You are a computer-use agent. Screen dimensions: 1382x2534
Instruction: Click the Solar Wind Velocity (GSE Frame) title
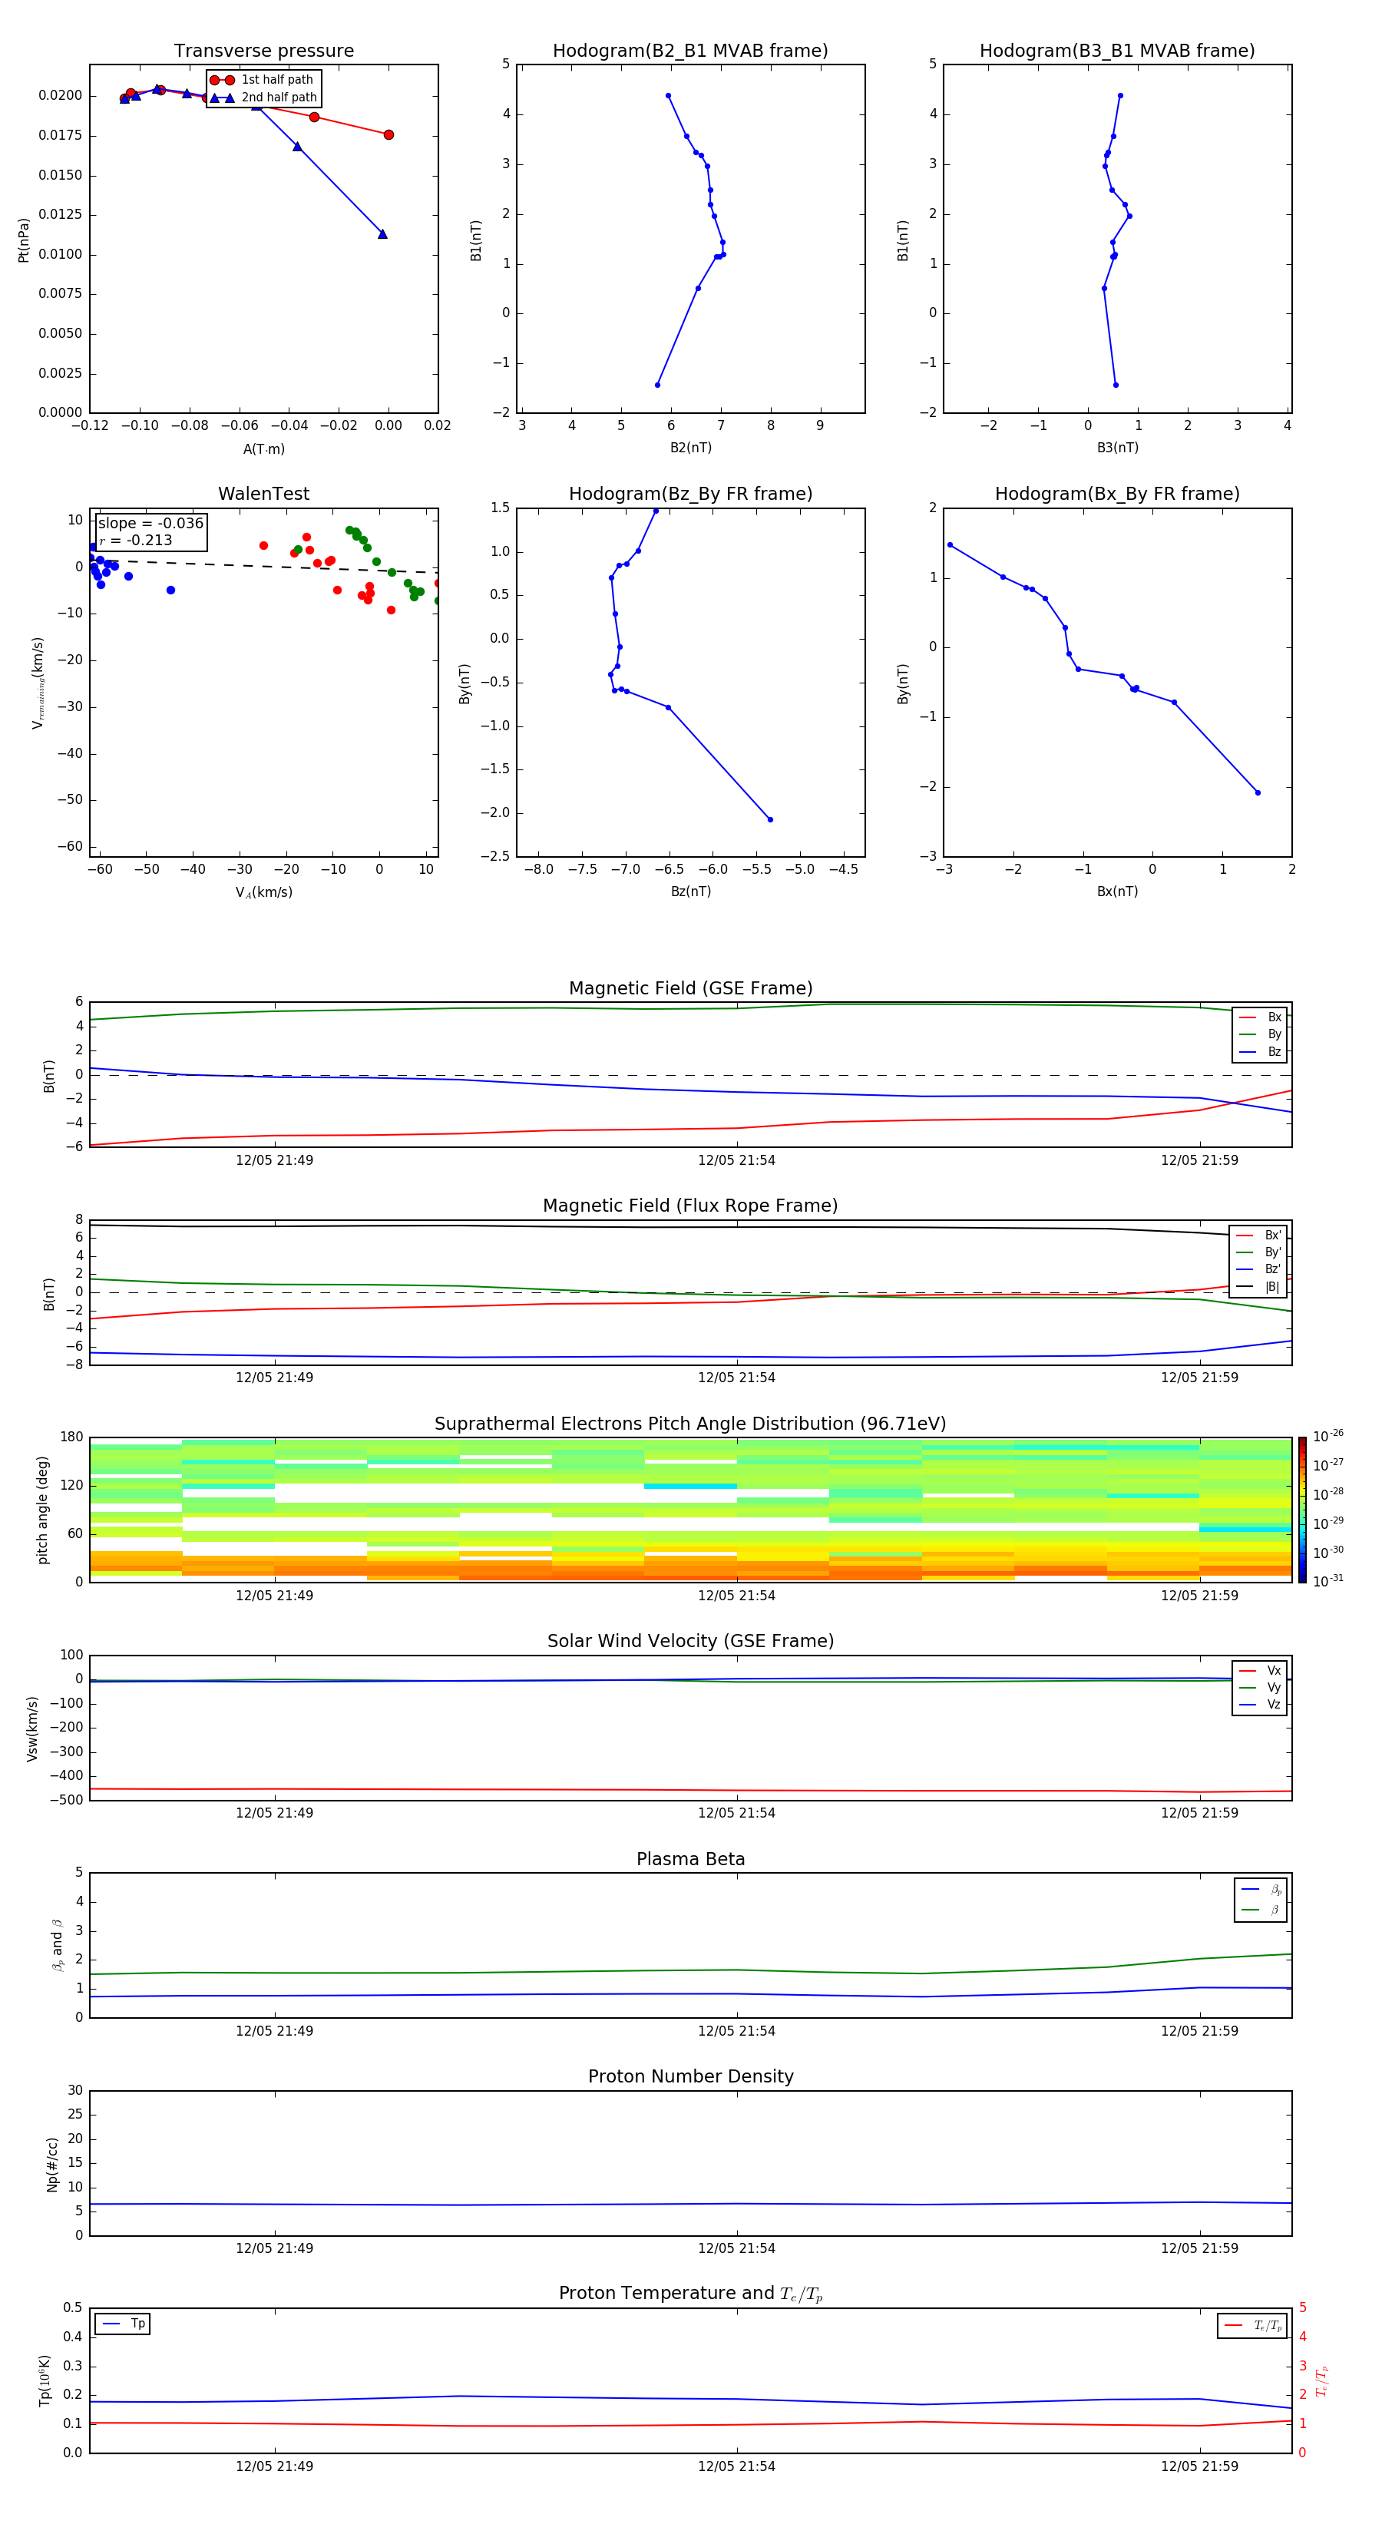(x=690, y=1642)
